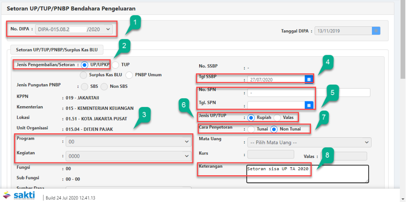Choose the PNBP Umum radio option

129,75
